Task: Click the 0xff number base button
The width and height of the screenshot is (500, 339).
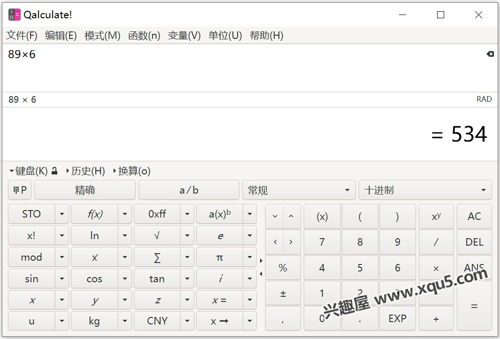Action: pos(157,214)
